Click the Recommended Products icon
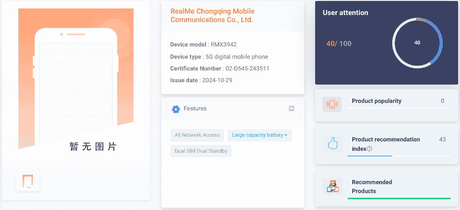This screenshot has width=460, height=210. [x=332, y=187]
